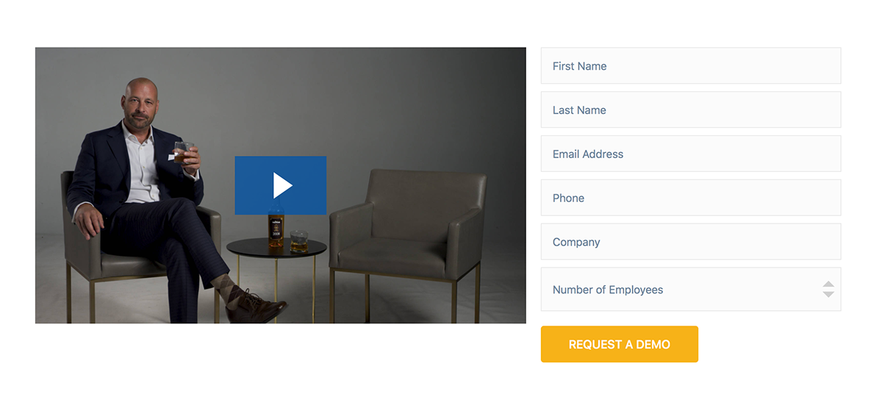Click the glass held in the man's hand
The height and width of the screenshot is (405, 882).
coord(184,151)
